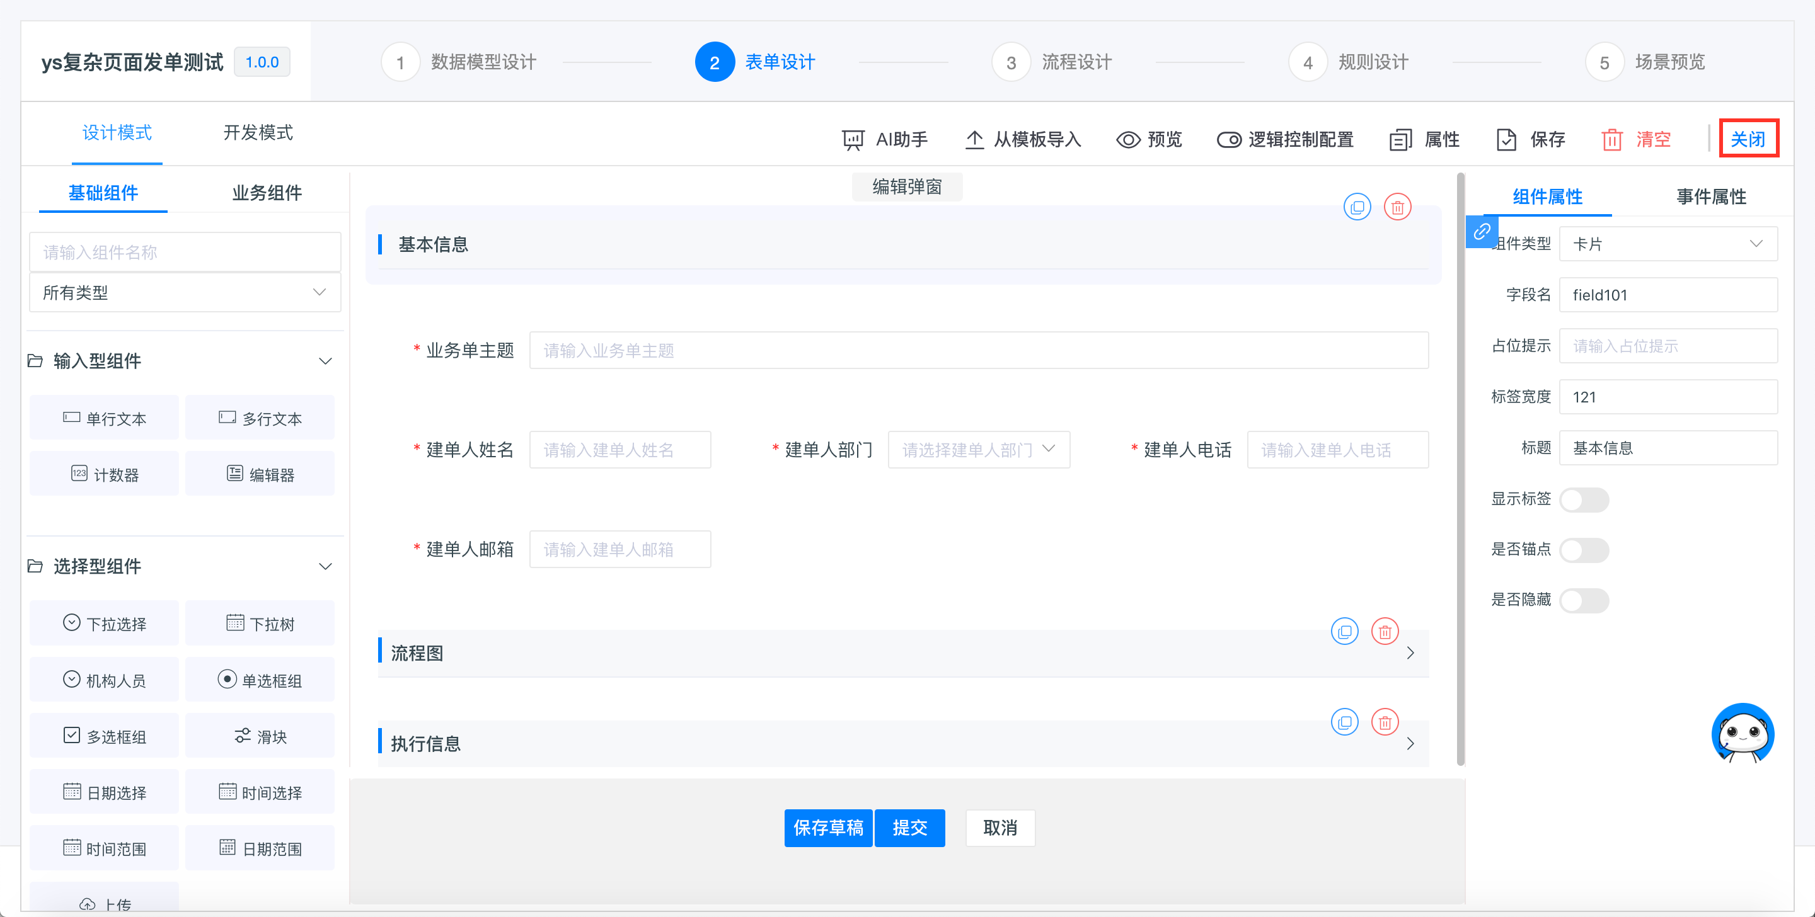Click the 保存草稿 button
Image resolution: width=1815 pixels, height=917 pixels.
828,828
